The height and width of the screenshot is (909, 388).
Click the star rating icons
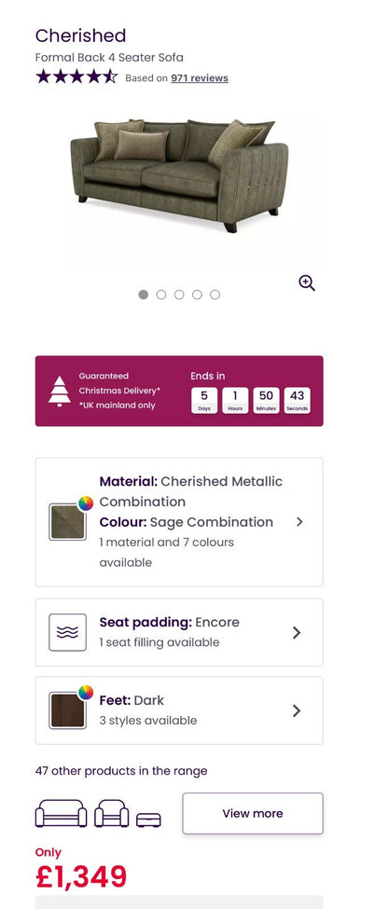pos(76,76)
